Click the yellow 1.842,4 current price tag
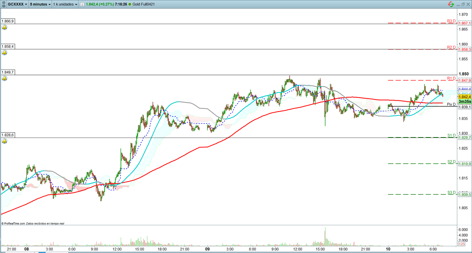Image resolution: width=472 pixels, height=253 pixels. 465,97
